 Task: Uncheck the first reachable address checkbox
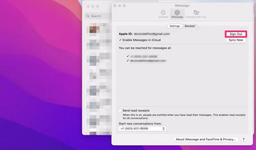(x=128, y=56)
